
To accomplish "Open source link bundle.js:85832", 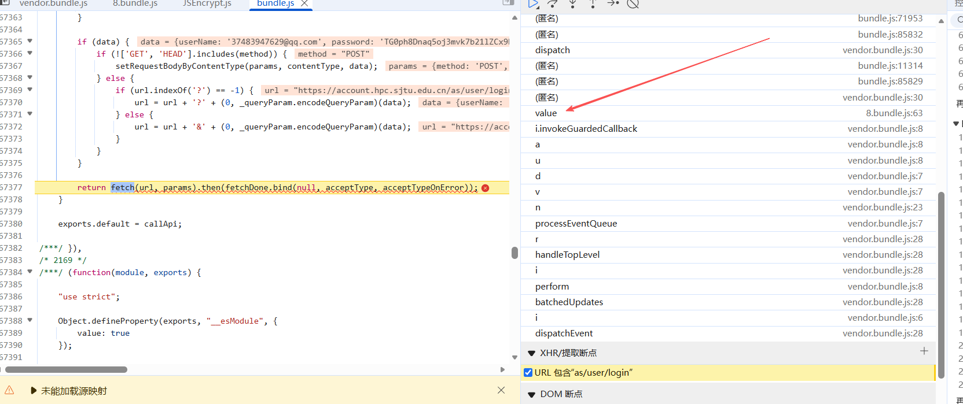I will 890,35.
